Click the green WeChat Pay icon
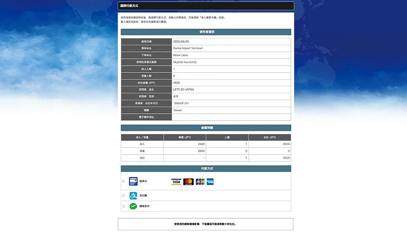The height and width of the screenshot is (236, 407). point(133,206)
